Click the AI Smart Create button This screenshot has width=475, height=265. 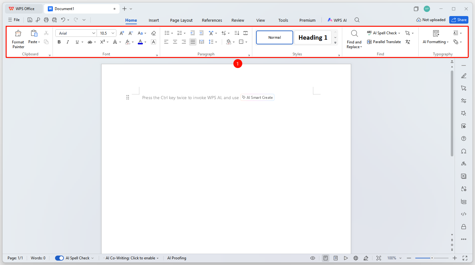pos(257,98)
